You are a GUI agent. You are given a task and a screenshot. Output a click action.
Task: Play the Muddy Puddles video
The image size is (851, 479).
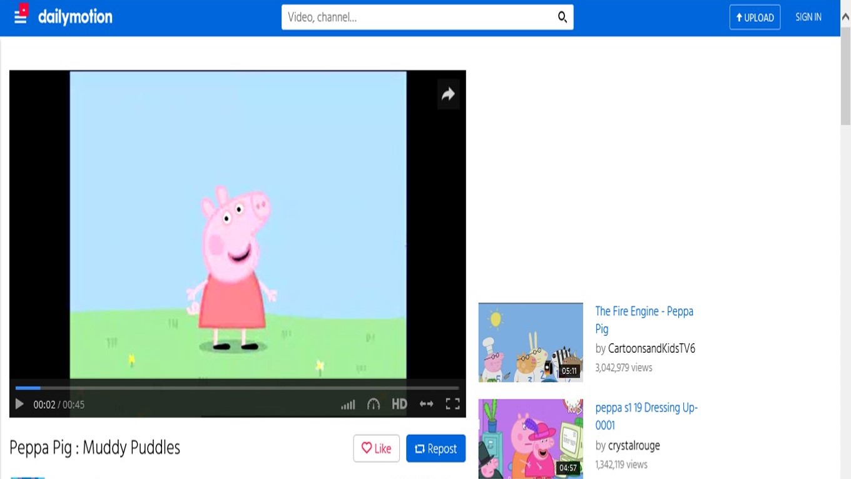(x=19, y=405)
